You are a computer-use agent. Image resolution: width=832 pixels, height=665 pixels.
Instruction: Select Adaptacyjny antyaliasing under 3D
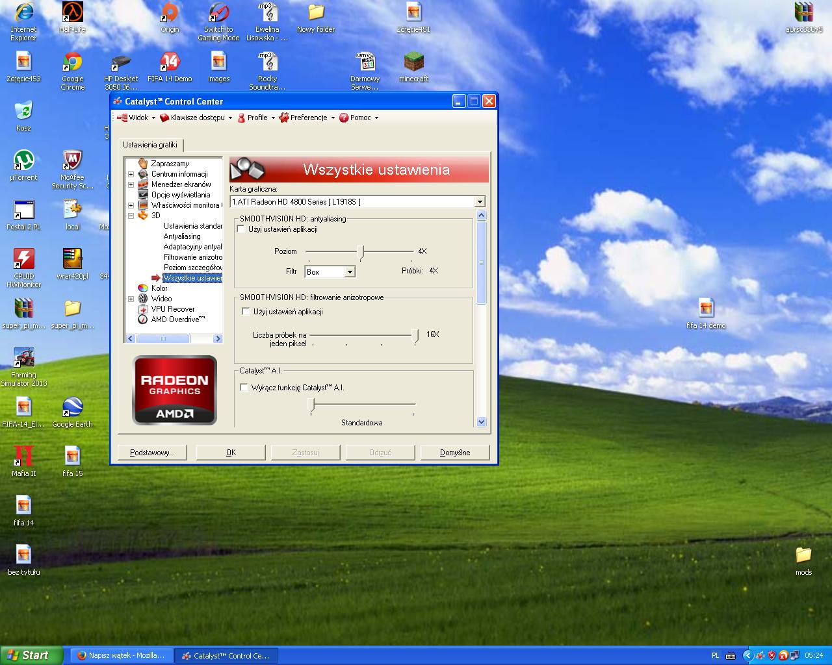coord(192,247)
